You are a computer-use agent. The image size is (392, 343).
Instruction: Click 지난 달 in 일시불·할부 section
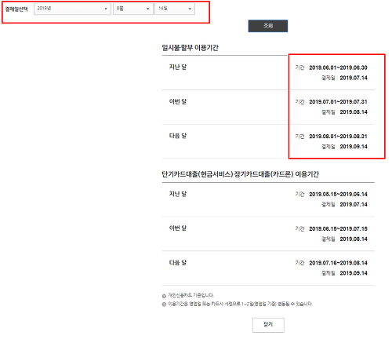coord(178,67)
